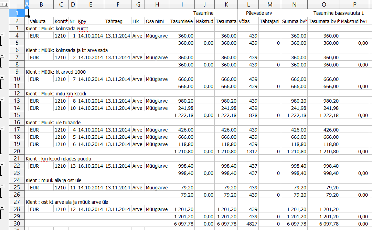
Task: Click outline level 1 button
Action: [x=2, y=4]
